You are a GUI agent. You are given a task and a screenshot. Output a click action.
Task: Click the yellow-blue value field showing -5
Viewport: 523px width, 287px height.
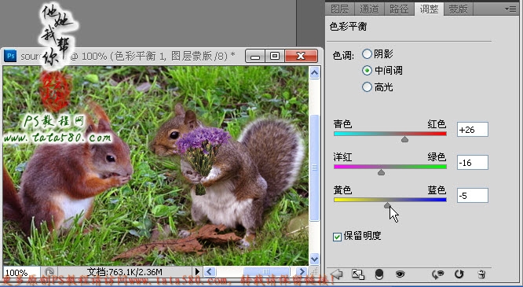pos(472,196)
